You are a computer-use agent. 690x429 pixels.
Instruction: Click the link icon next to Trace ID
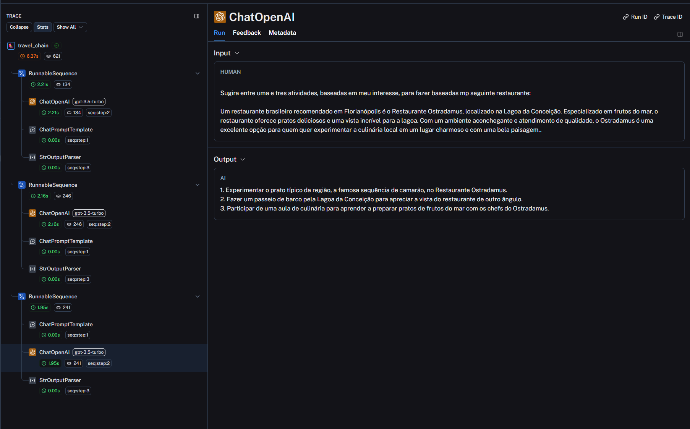pyautogui.click(x=657, y=17)
